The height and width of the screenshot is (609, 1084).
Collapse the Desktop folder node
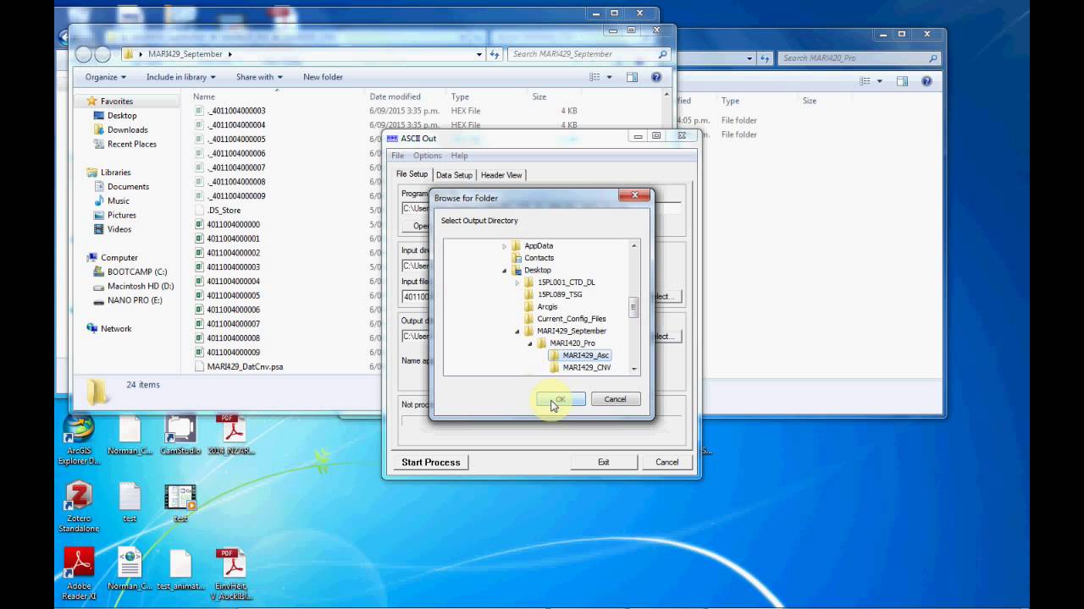coord(504,271)
